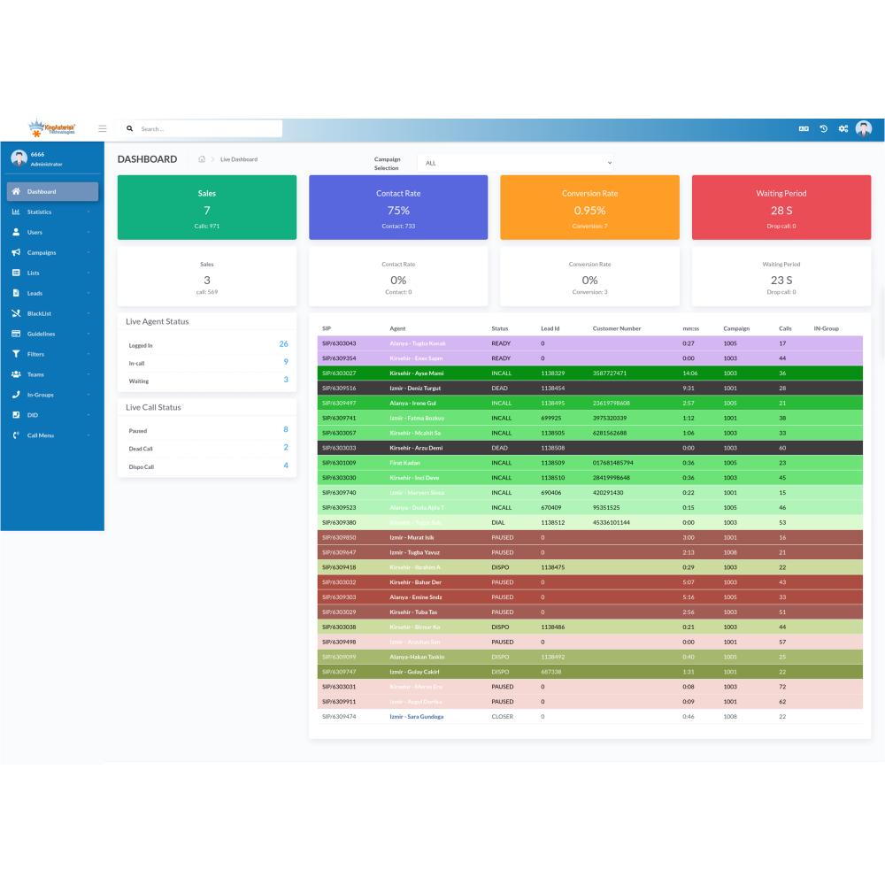Viewport: 885px width, 885px height.
Task: Click the home icon in breadcrumb
Action: point(202,159)
